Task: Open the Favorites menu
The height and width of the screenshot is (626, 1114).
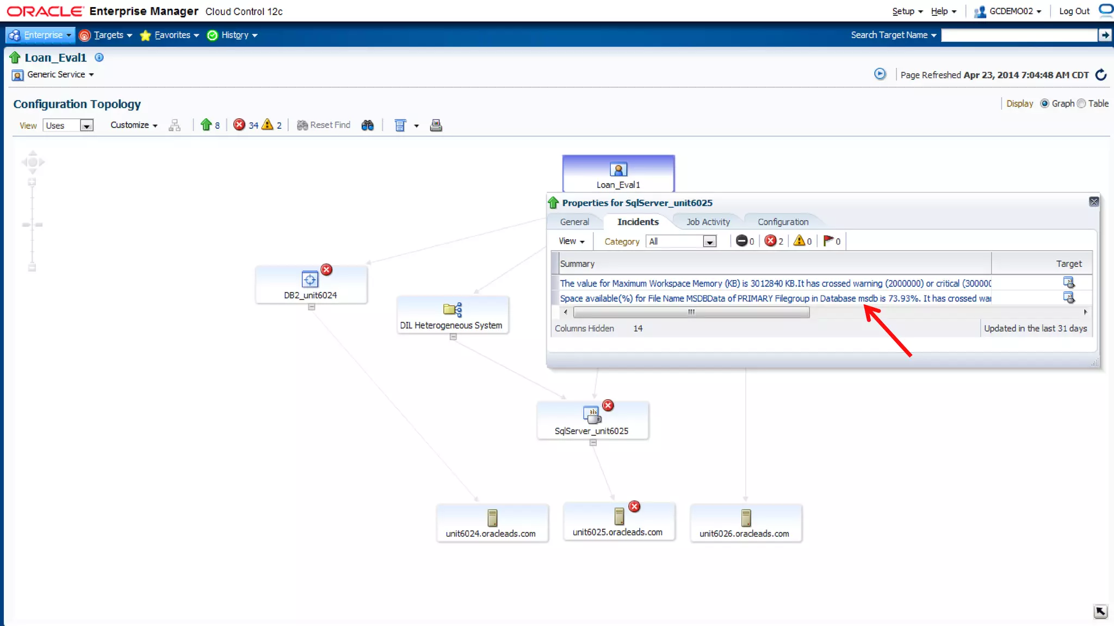Action: coord(170,35)
